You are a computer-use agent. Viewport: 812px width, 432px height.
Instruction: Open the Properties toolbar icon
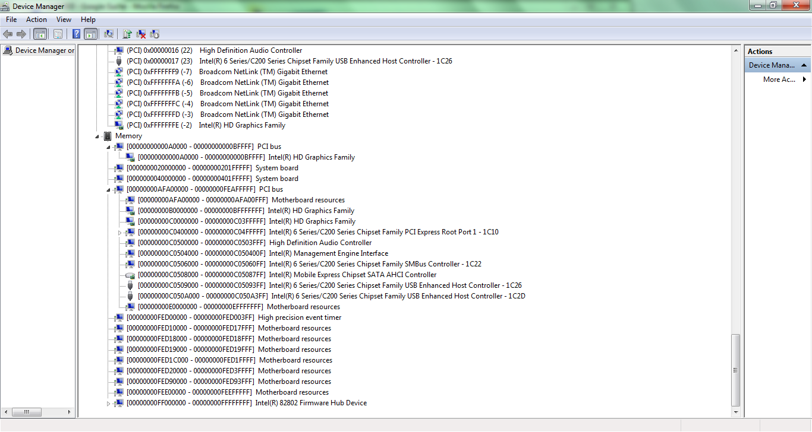(x=58, y=34)
